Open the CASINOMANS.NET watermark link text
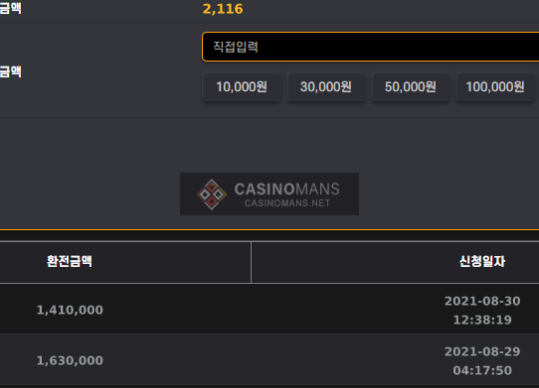 (287, 203)
